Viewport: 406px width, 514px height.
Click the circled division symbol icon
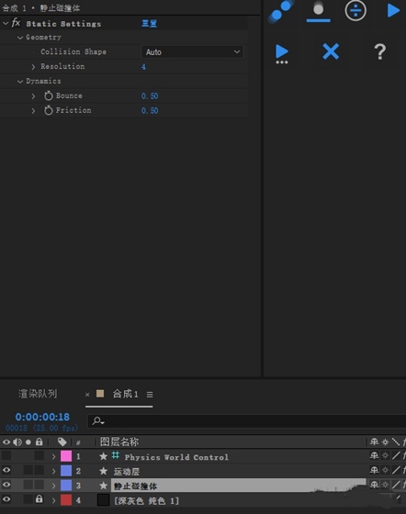pyautogui.click(x=355, y=10)
